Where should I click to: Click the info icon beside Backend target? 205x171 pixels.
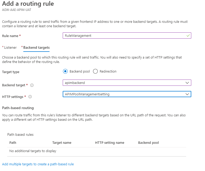[x=32, y=85]
